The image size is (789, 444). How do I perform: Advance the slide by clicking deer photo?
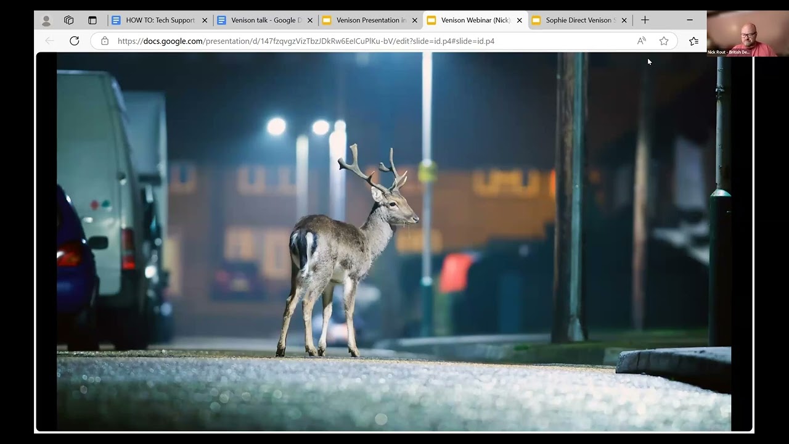click(394, 242)
